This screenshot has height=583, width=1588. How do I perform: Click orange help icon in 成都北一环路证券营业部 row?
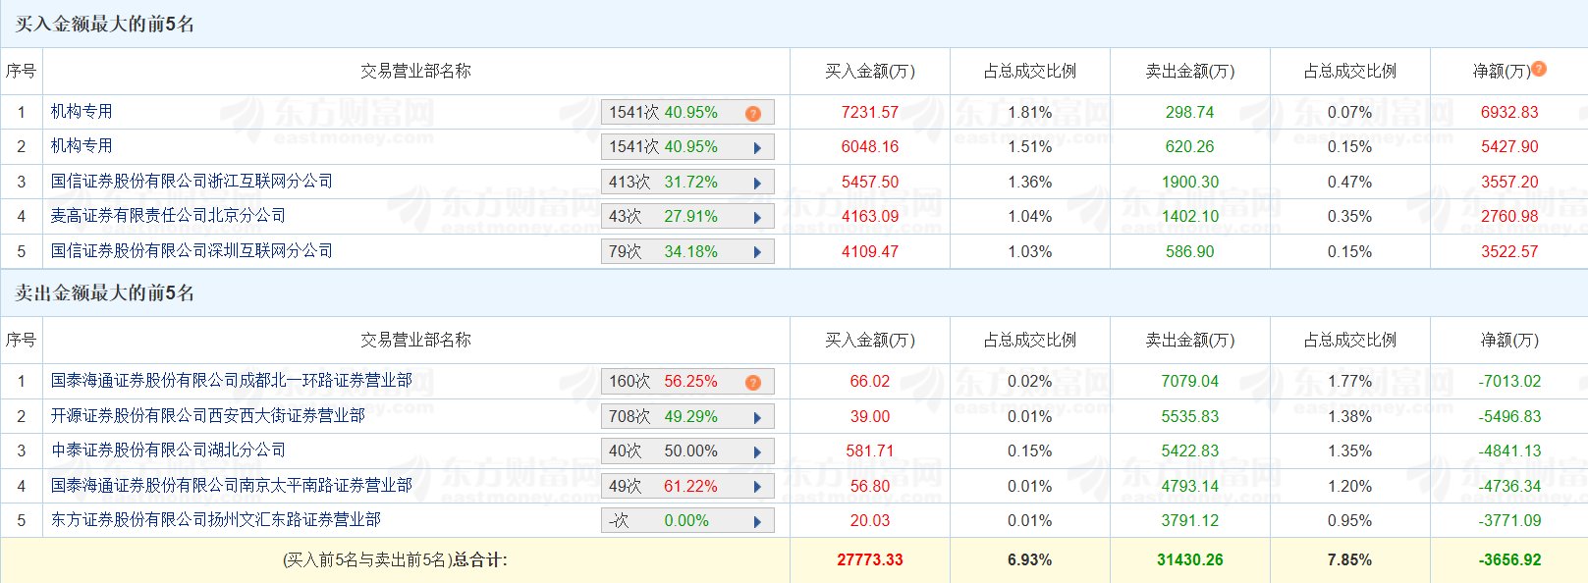click(753, 383)
